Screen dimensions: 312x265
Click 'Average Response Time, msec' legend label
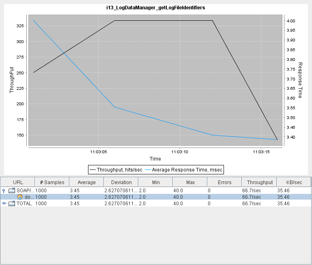coord(187,170)
